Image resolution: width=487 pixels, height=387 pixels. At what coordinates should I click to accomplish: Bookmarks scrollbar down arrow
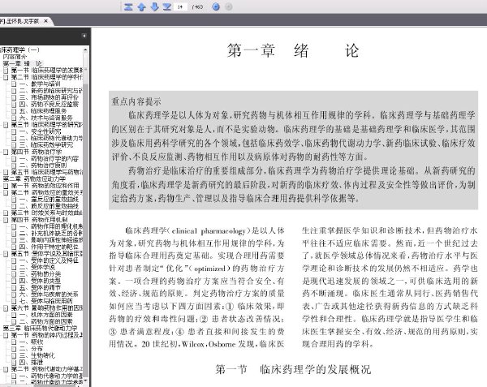click(x=85, y=381)
